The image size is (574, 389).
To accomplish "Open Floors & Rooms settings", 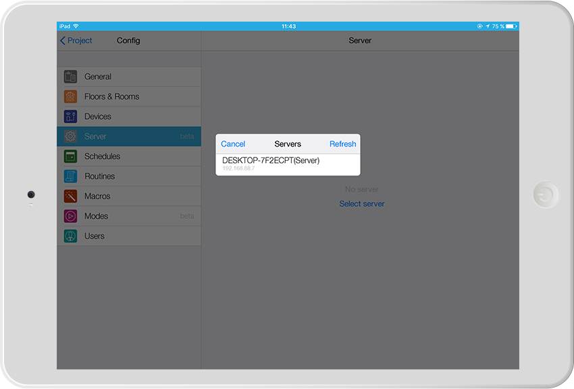I will tap(111, 97).
